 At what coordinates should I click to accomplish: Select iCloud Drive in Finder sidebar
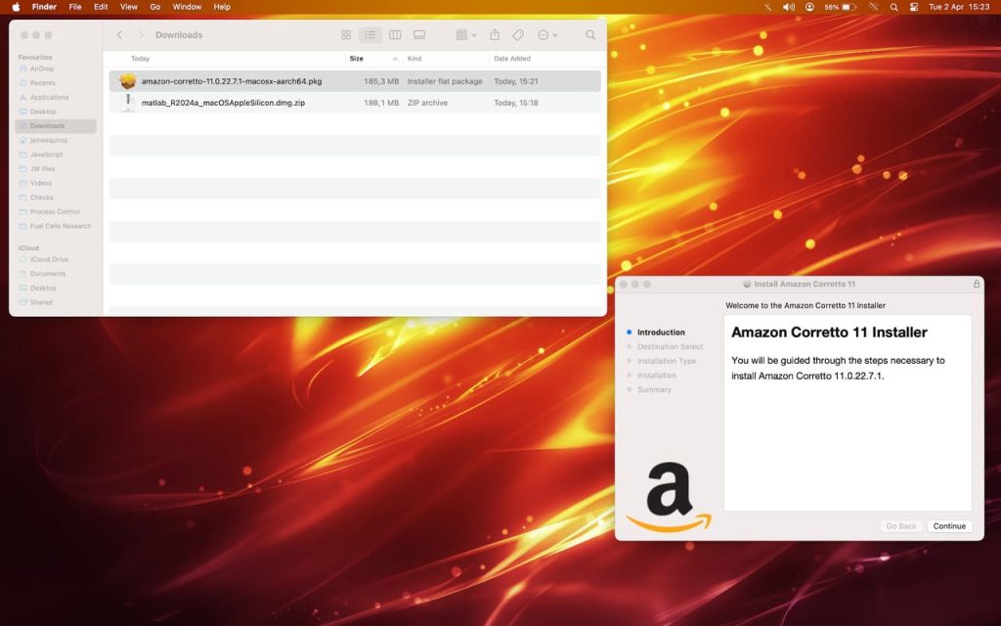pyautogui.click(x=49, y=259)
